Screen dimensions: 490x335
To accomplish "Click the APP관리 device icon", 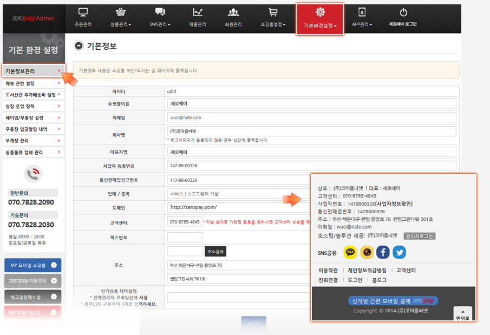I will coord(362,12).
